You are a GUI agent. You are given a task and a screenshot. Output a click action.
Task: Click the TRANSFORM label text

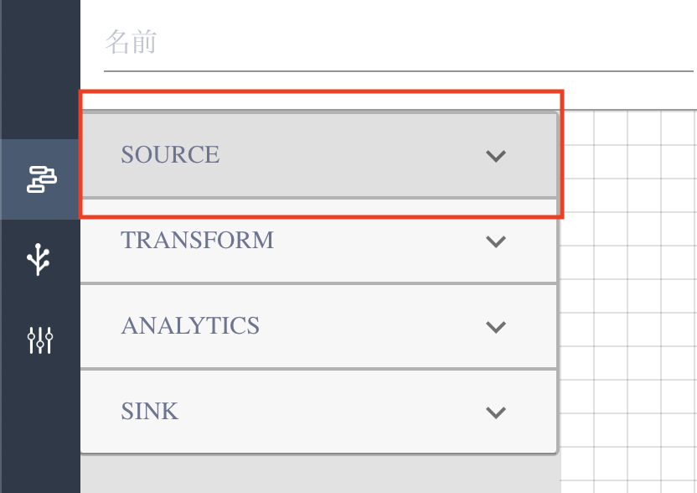point(197,241)
